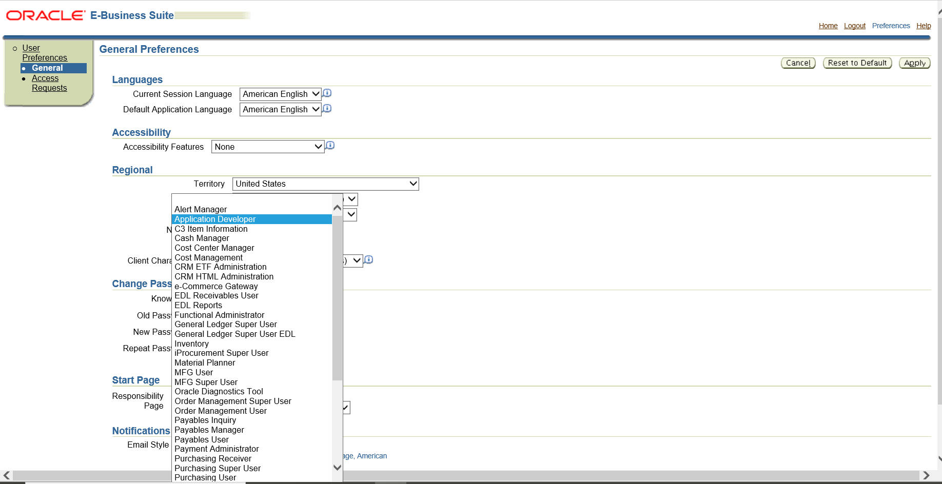Click horizontal scrollbar left arrow

coord(7,476)
